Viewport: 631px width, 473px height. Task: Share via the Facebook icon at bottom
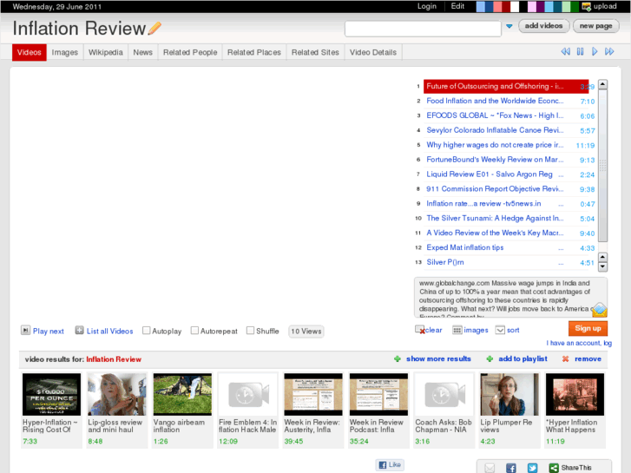[510, 468]
